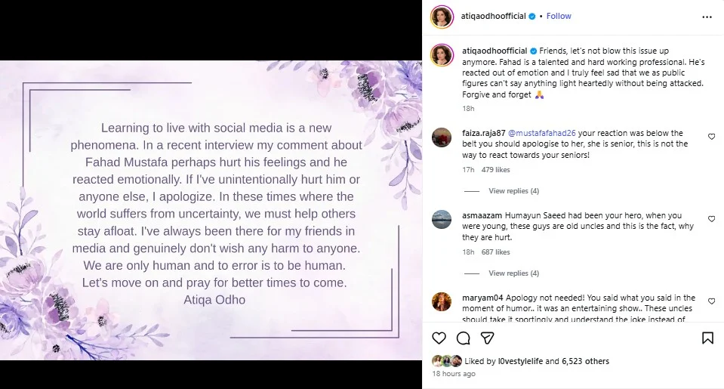Like faiza.raja87's comment
724x389 pixels.
(711, 137)
